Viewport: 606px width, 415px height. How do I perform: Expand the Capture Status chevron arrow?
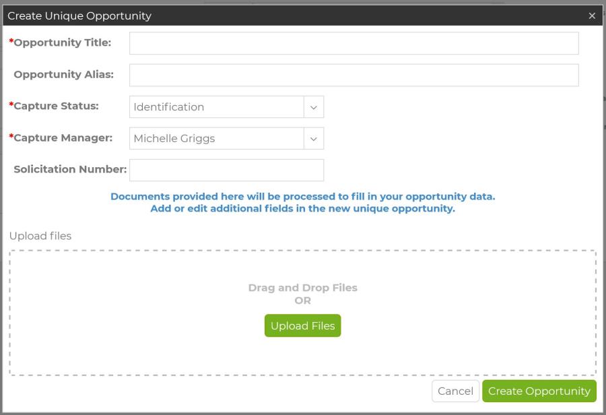[x=313, y=107]
